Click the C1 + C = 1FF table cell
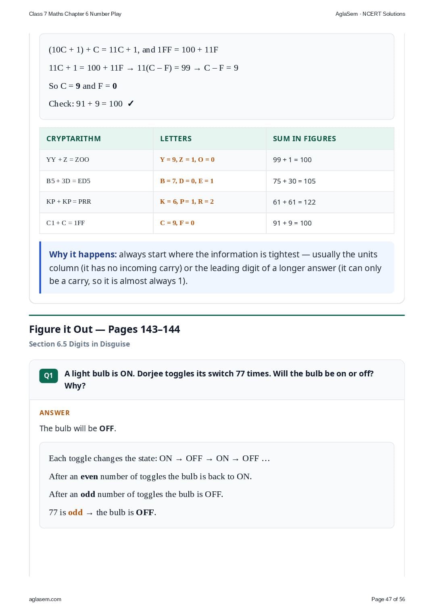The width and height of the screenshot is (434, 614). [x=96, y=223]
